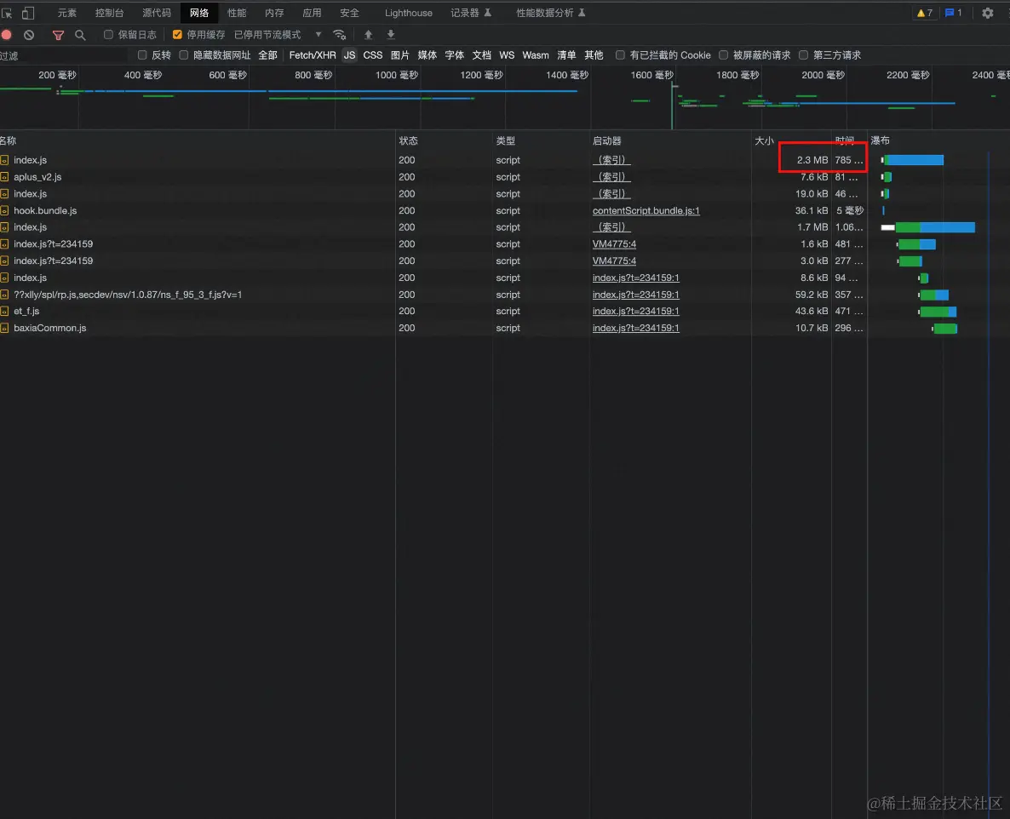
Task: Tick 第三方请求 third-party requests checkbox
Action: (x=803, y=55)
